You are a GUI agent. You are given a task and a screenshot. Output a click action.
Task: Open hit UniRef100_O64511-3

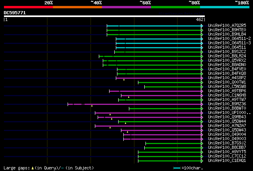coord(229,43)
